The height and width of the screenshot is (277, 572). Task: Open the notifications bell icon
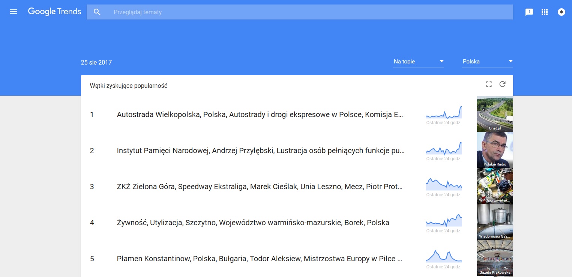pos(561,12)
